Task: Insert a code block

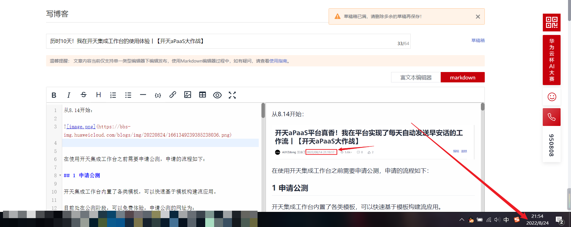Action: [x=158, y=95]
